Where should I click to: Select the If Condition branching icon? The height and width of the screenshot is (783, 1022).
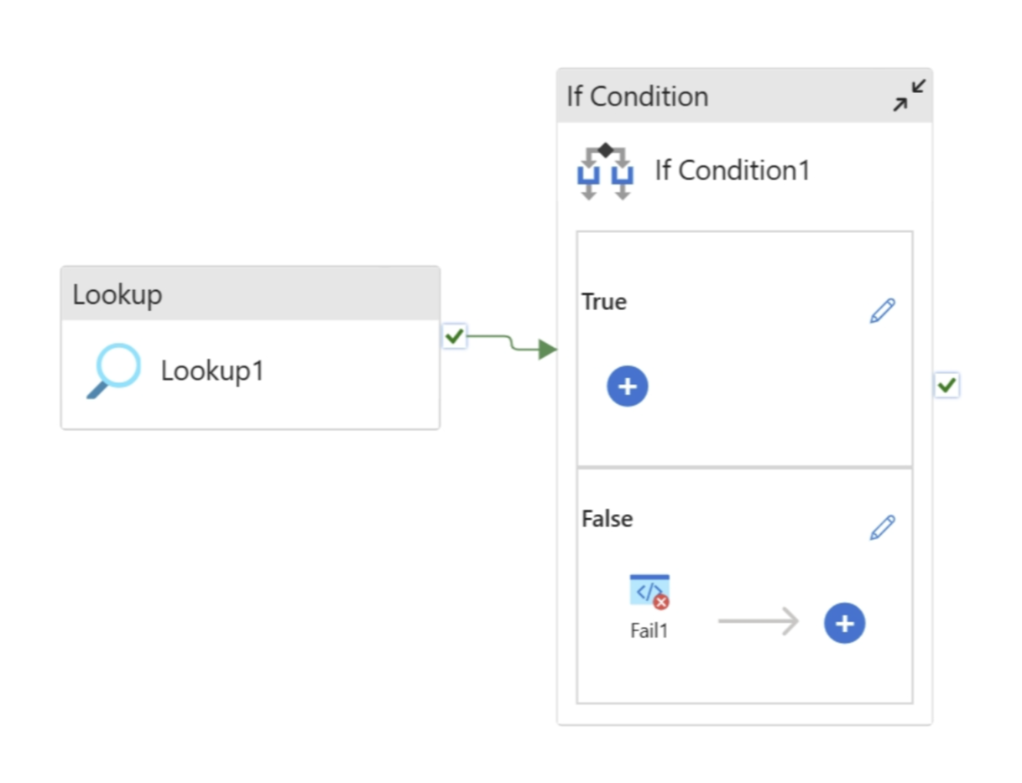605,172
